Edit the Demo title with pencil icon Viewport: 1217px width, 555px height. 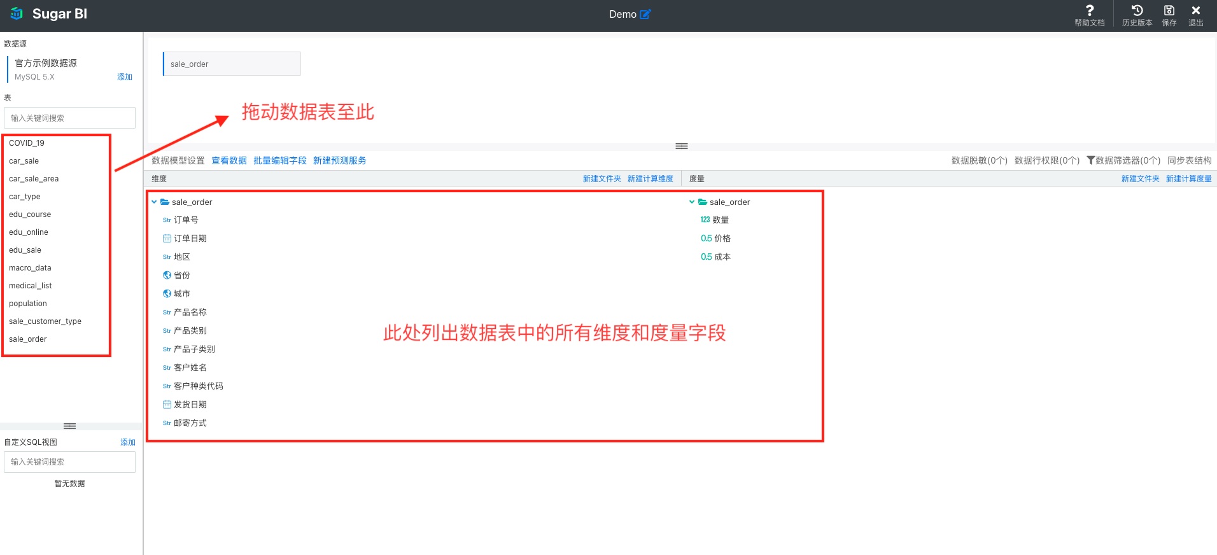pos(645,14)
